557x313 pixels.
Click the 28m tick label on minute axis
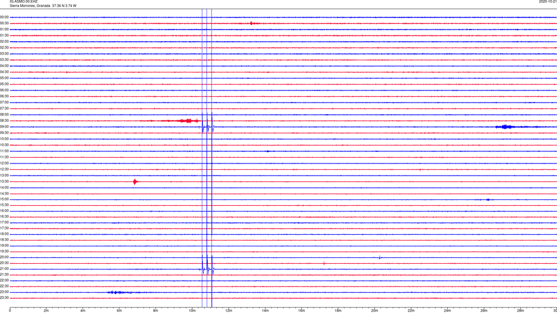coord(520,311)
